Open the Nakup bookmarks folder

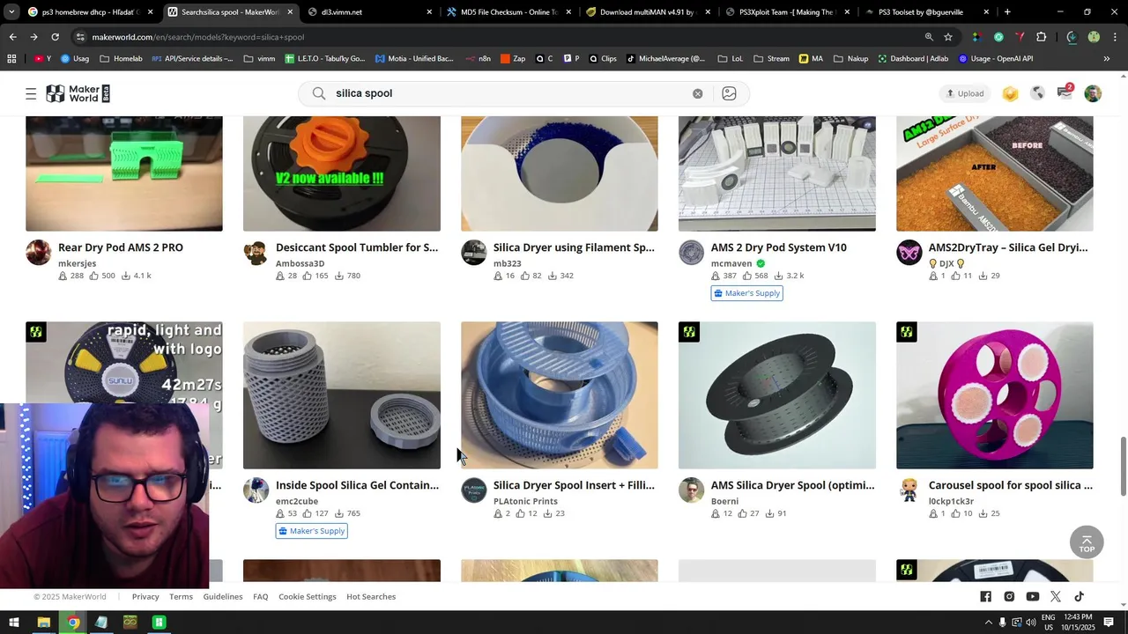[850, 59]
